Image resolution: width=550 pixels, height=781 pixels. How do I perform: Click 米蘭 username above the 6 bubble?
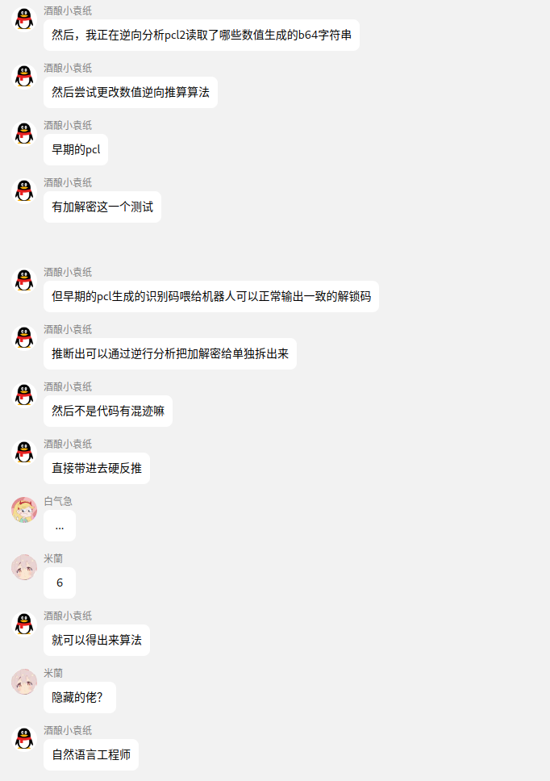(x=53, y=558)
